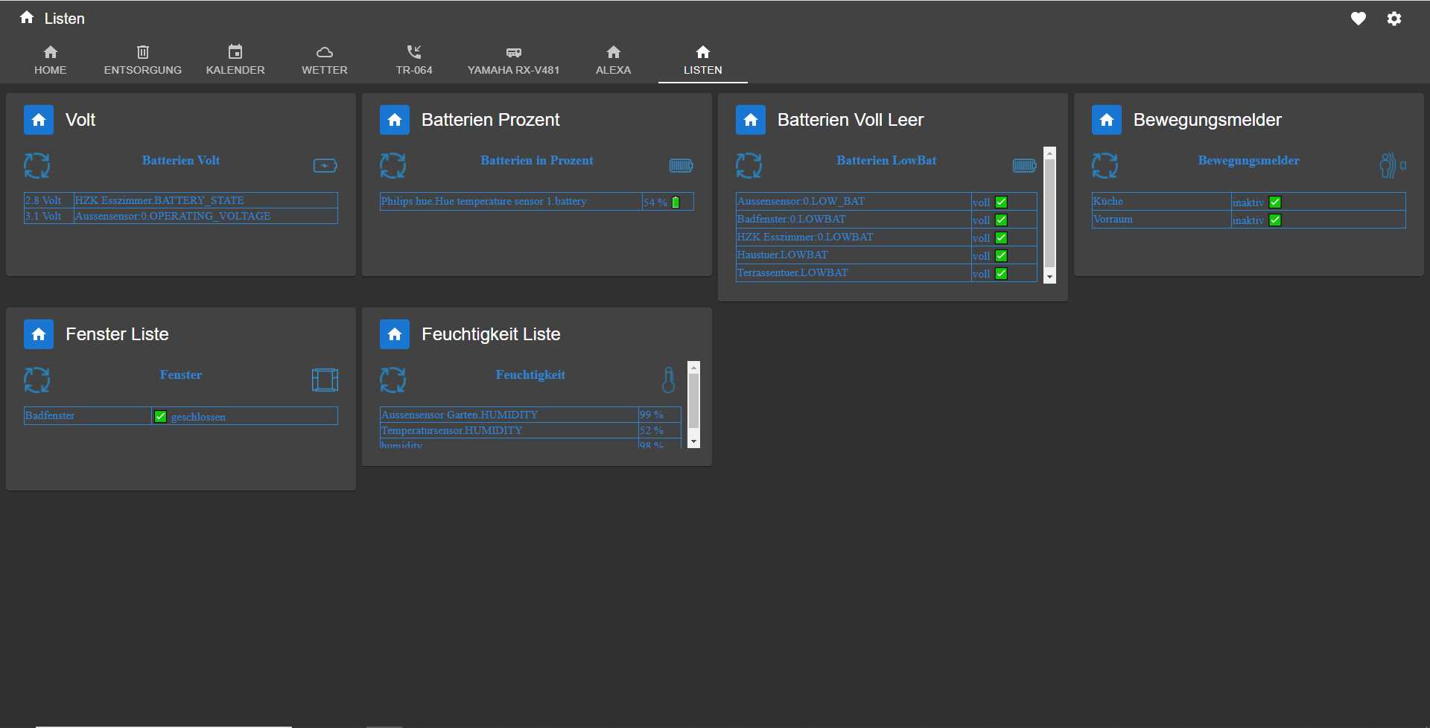Click scroll up arrow in Batterien LowBat list
The image size is (1430, 728).
point(1049,153)
